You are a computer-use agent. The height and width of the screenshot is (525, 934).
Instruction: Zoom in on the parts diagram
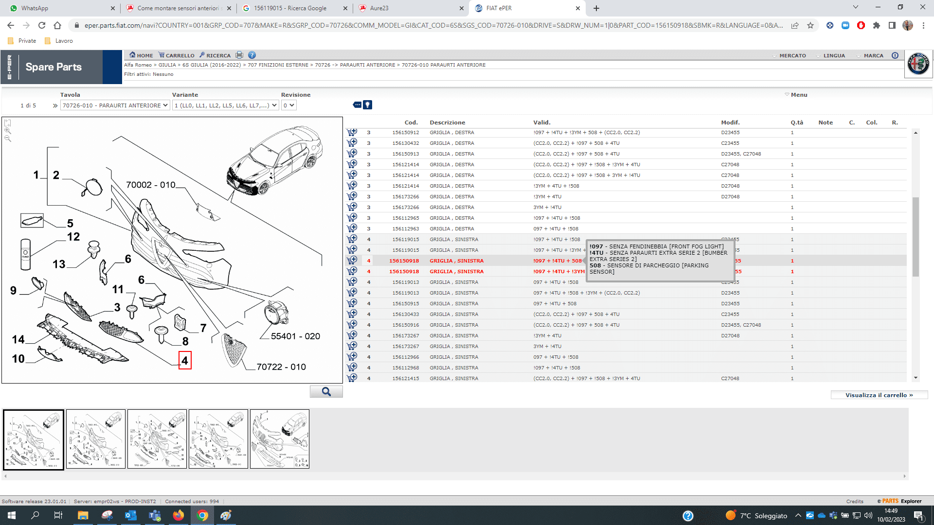click(x=8, y=131)
